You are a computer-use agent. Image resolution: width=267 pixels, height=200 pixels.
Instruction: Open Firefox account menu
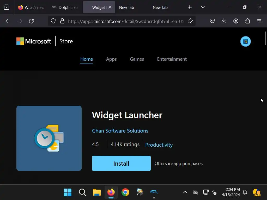236,21
